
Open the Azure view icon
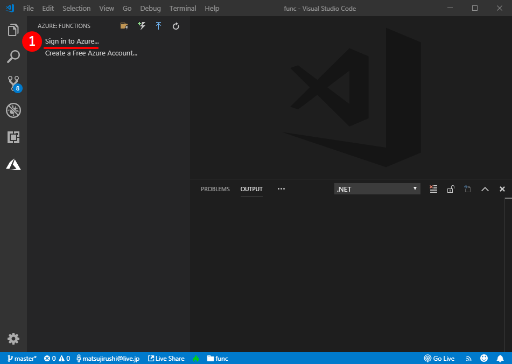tap(13, 165)
